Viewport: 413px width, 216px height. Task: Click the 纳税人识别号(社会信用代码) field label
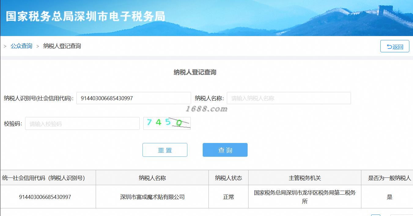(39, 98)
